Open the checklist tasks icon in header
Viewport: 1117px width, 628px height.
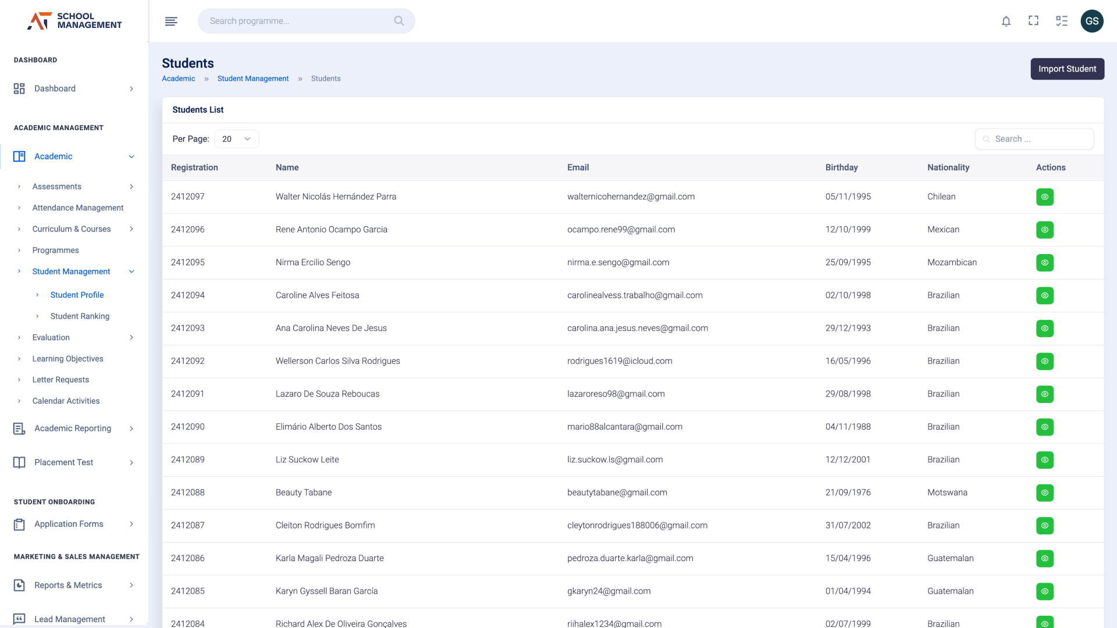pos(1062,21)
